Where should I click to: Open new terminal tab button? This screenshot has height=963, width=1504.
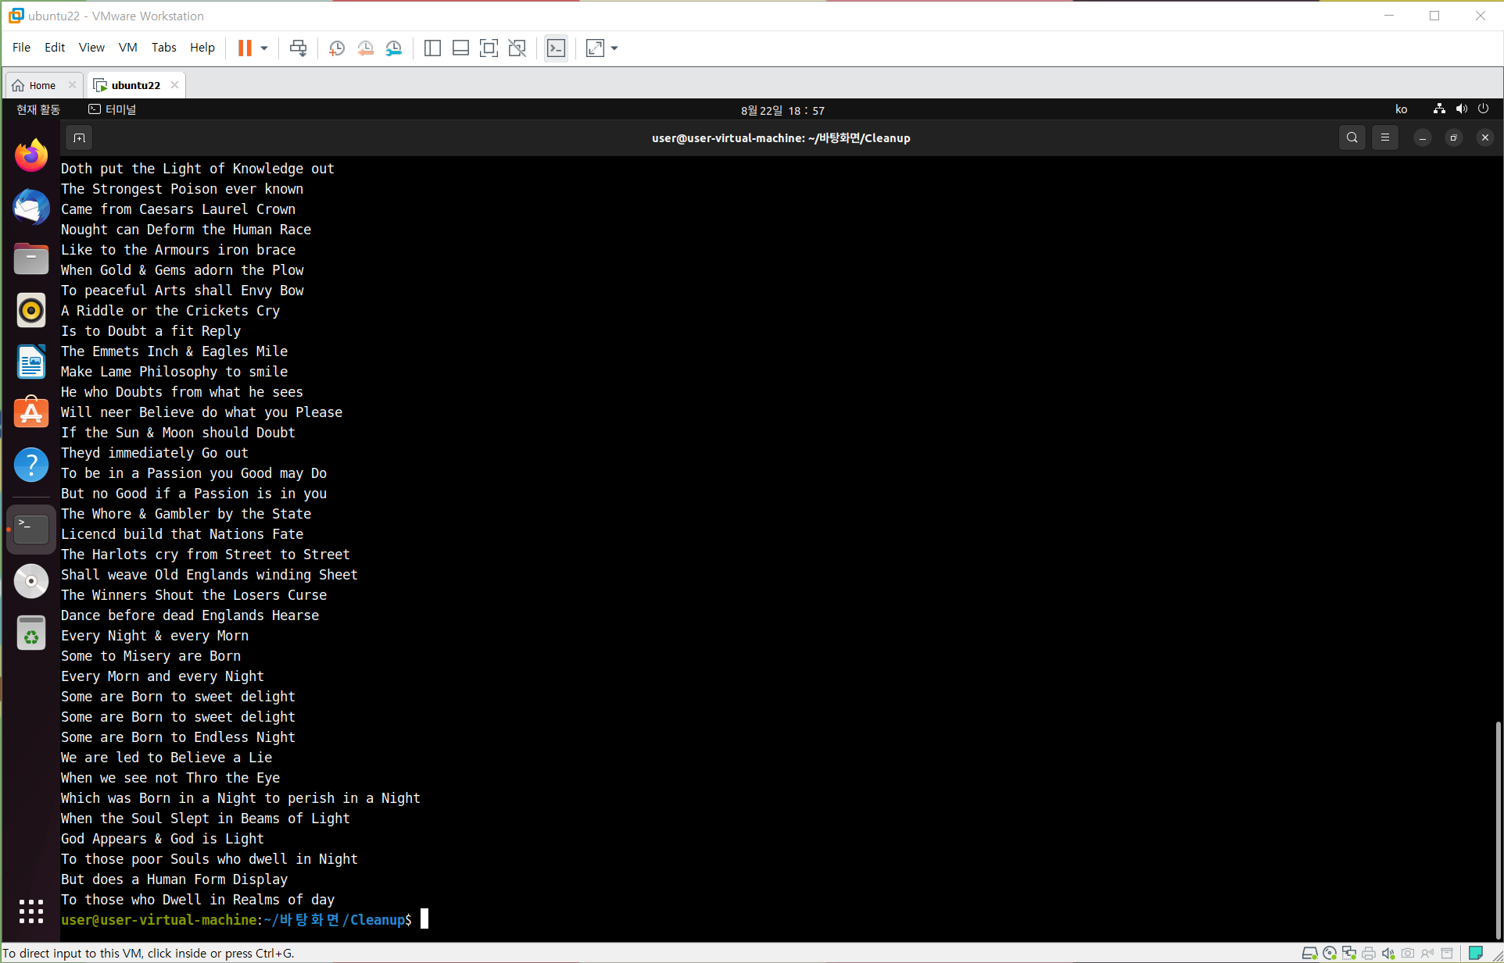tap(79, 138)
